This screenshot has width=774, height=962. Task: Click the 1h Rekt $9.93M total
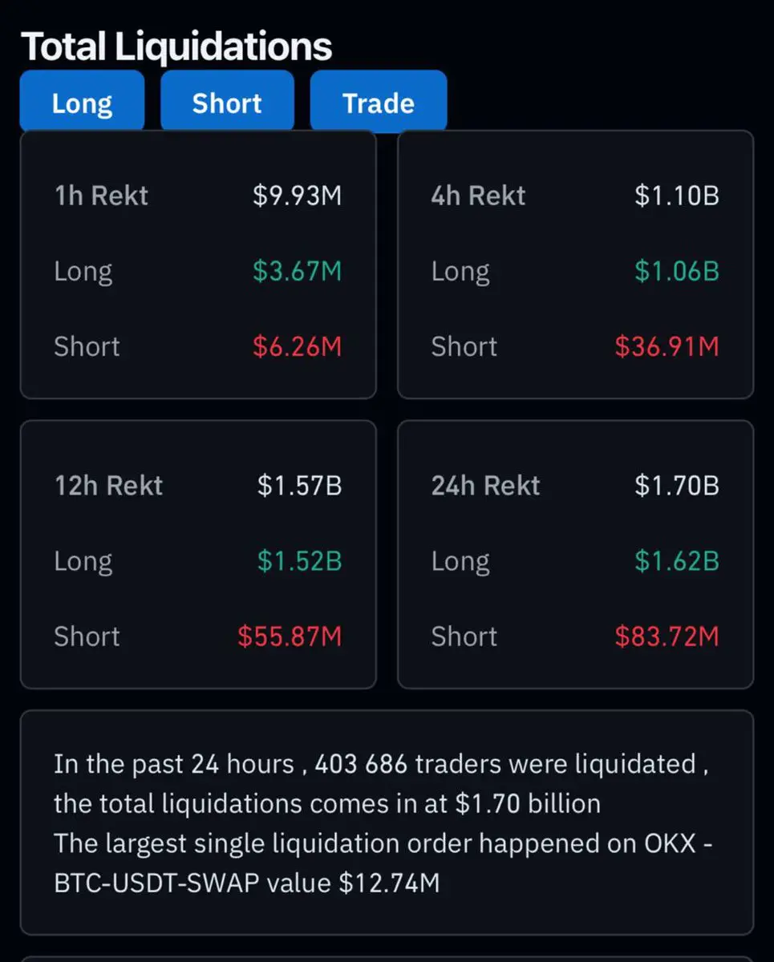(298, 196)
